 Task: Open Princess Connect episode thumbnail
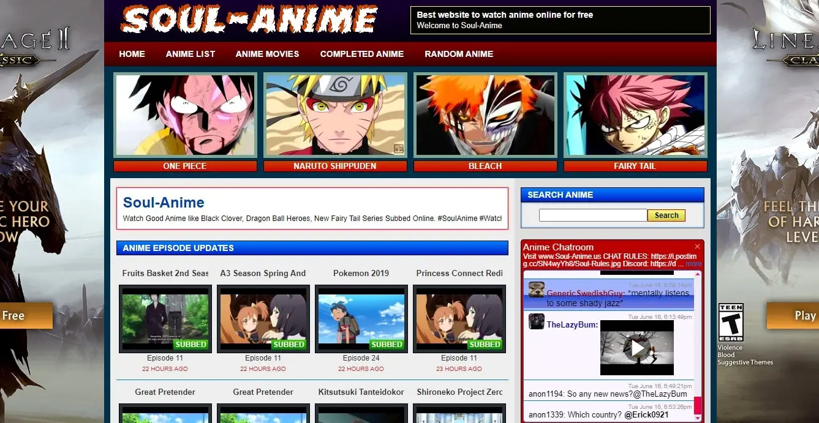click(459, 319)
